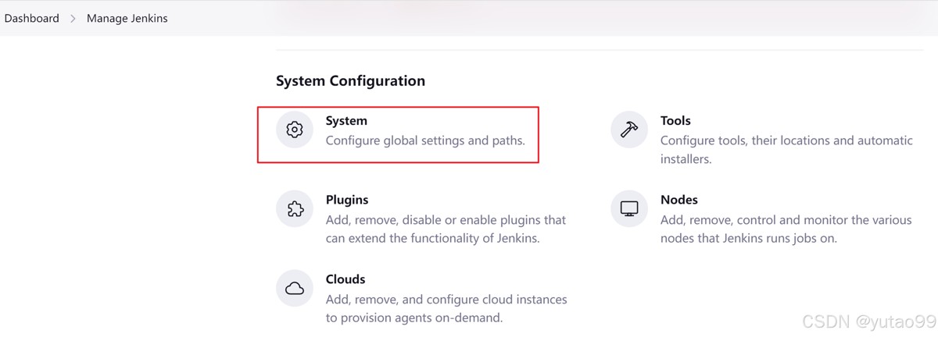The image size is (938, 337).
Task: Open the Clouds title link
Action: (345, 279)
